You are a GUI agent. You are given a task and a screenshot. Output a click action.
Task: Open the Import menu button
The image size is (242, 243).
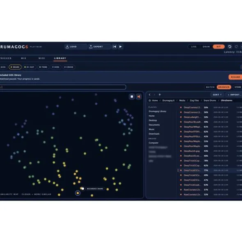(234, 95)
